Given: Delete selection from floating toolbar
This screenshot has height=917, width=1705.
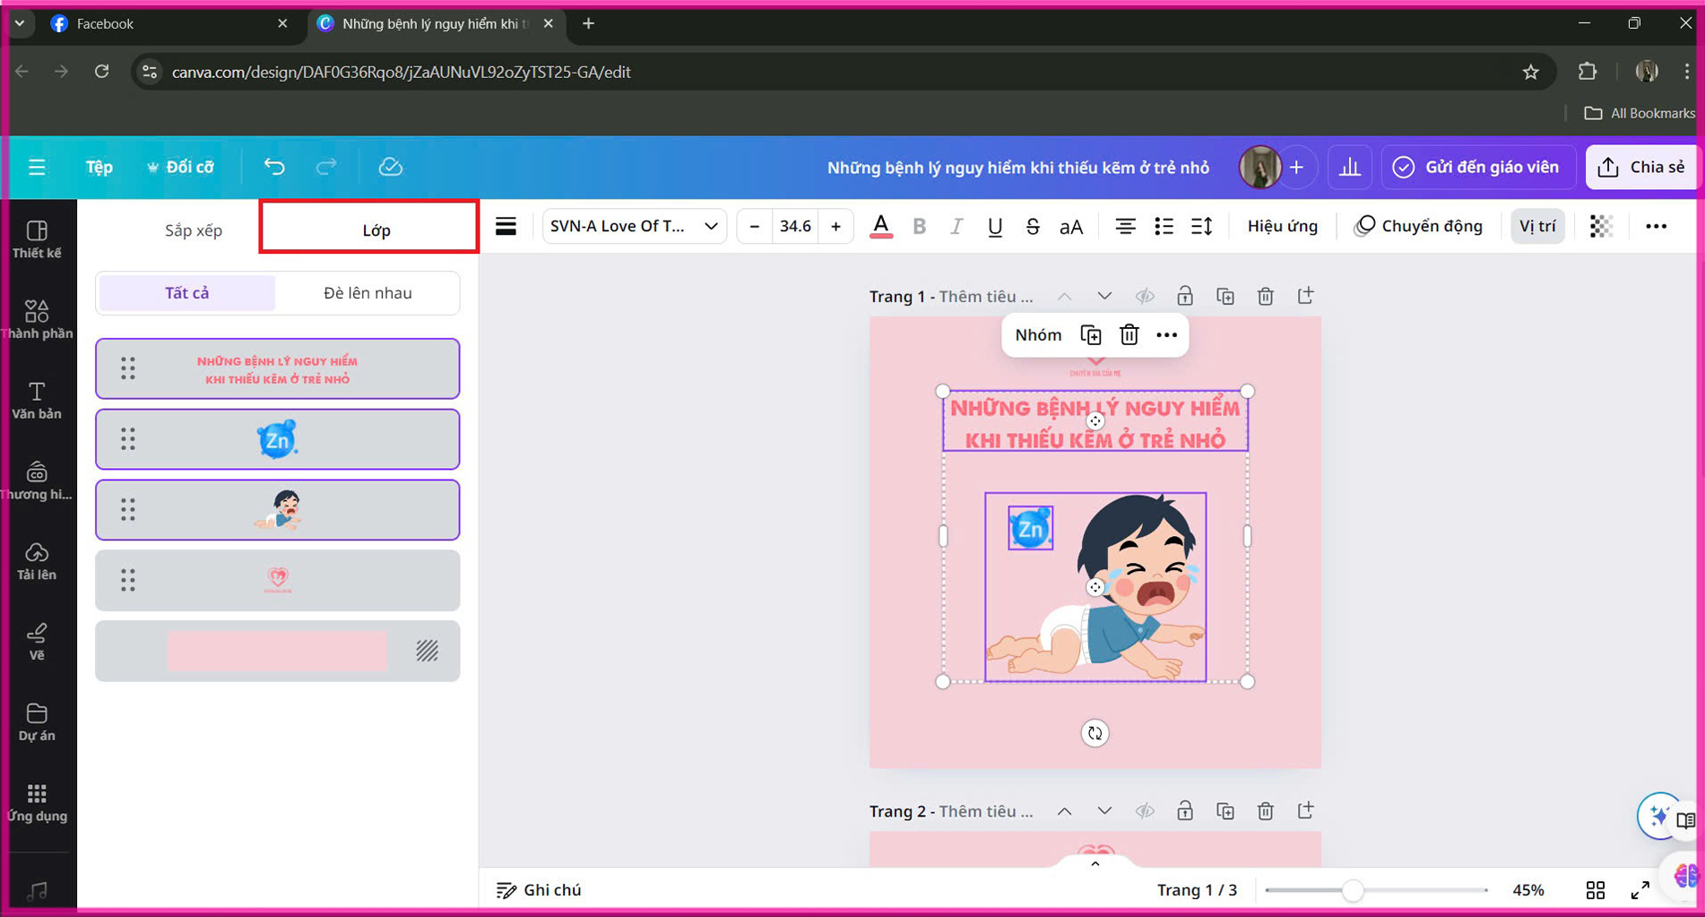Looking at the screenshot, I should (x=1129, y=335).
